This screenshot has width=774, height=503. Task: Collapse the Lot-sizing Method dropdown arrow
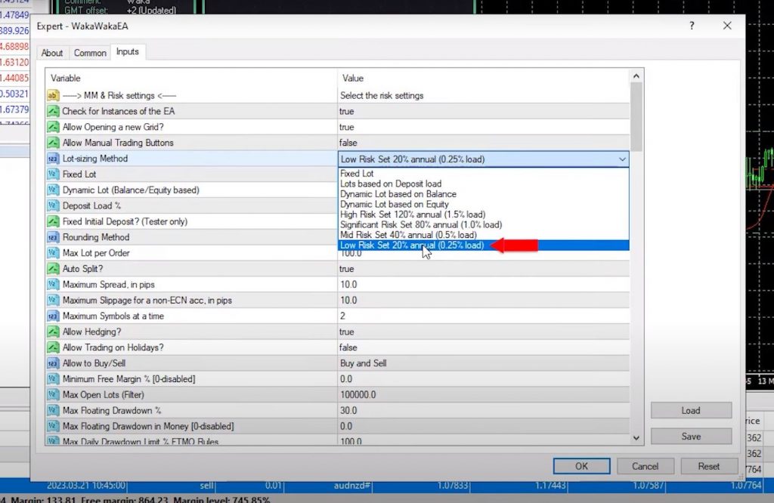click(622, 159)
